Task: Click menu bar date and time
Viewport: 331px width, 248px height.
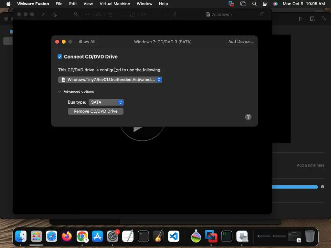Action: pyautogui.click(x=304, y=4)
